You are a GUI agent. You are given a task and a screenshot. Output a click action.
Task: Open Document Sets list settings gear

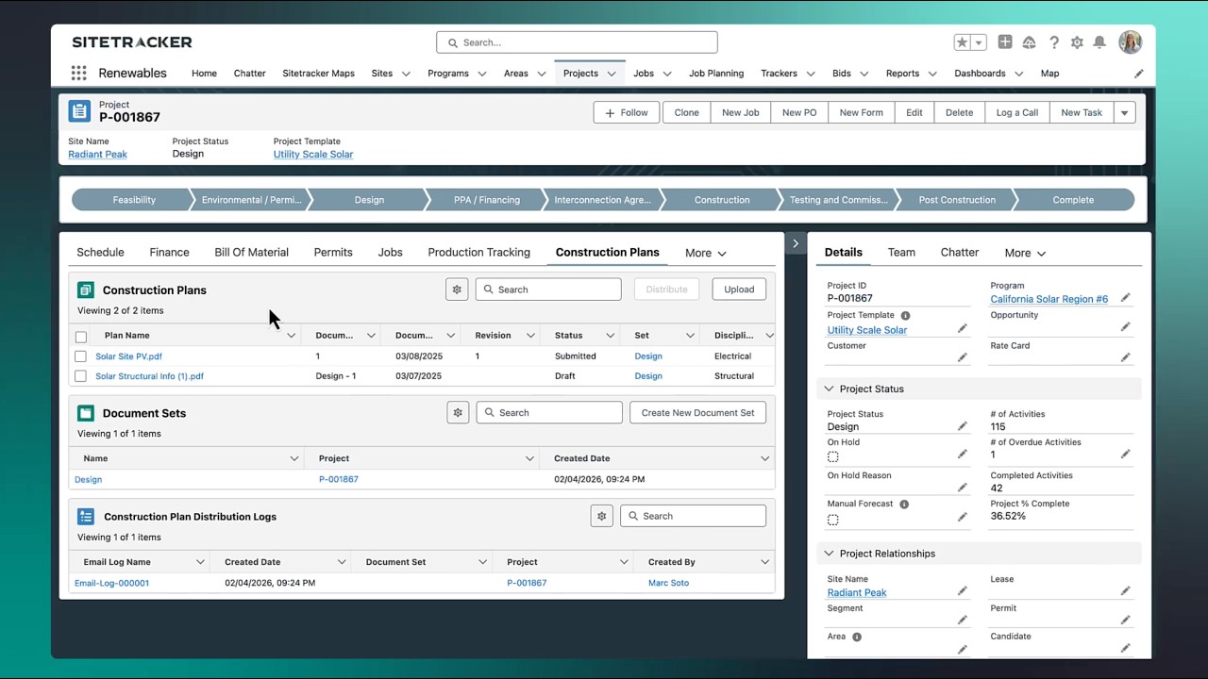click(x=458, y=412)
